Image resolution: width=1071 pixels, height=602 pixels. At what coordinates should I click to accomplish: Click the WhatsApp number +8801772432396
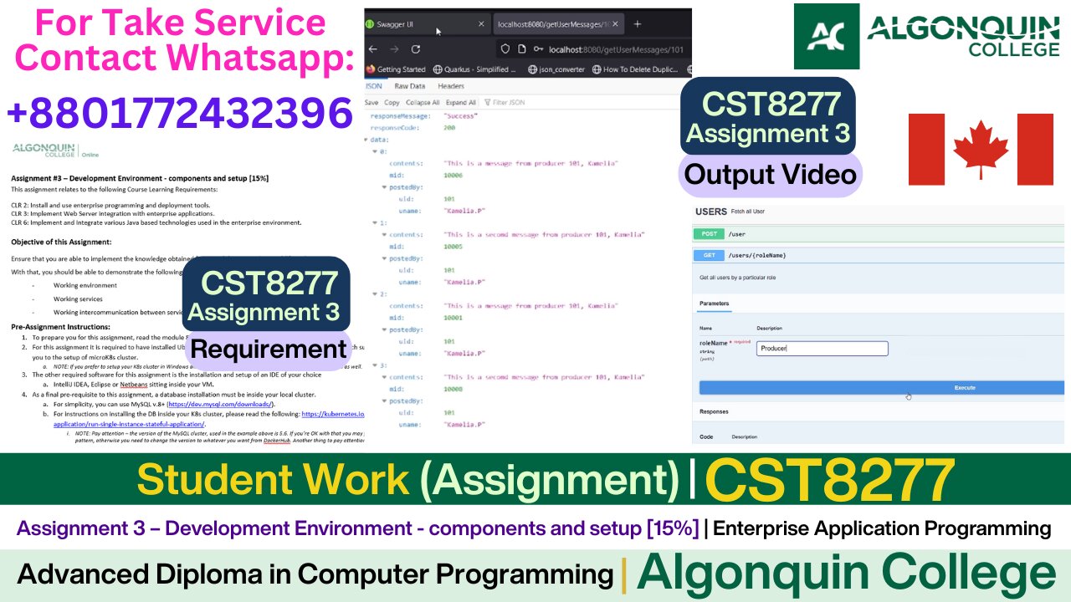click(x=180, y=113)
